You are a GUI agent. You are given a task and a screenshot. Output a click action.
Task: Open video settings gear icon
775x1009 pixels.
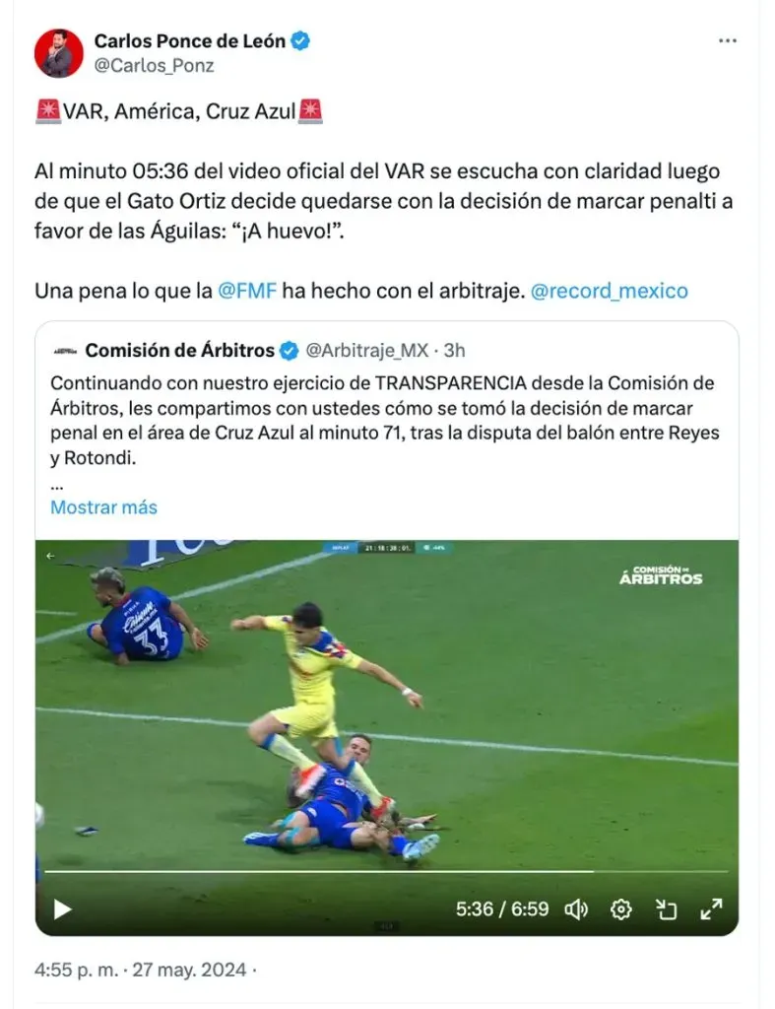pyautogui.click(x=620, y=909)
